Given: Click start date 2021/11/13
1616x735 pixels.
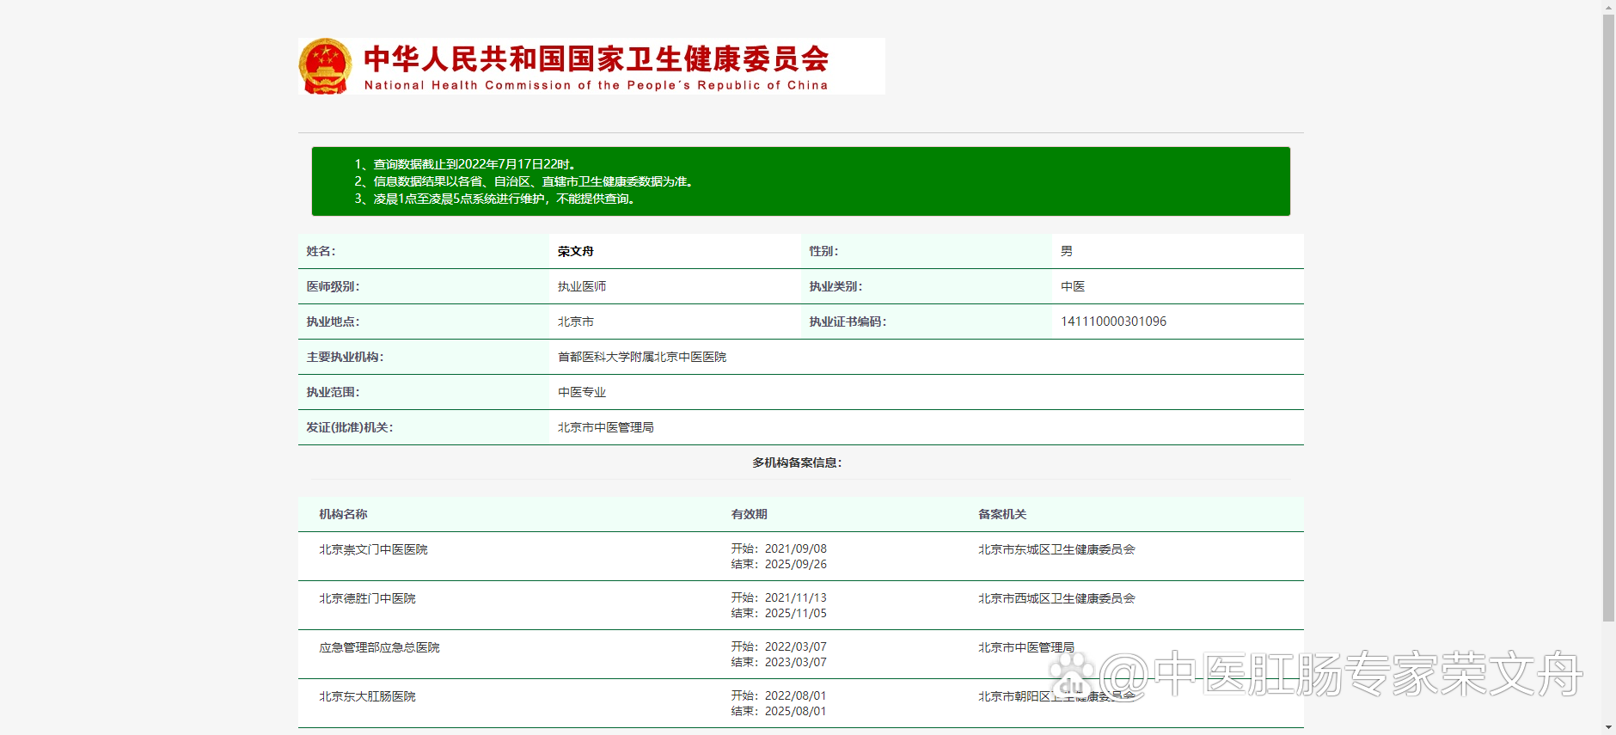Looking at the screenshot, I should point(796,597).
